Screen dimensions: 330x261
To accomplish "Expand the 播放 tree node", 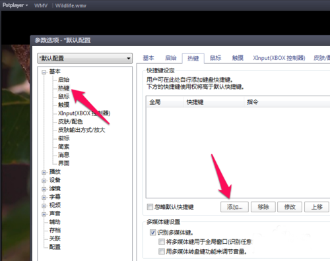I will coord(44,172).
